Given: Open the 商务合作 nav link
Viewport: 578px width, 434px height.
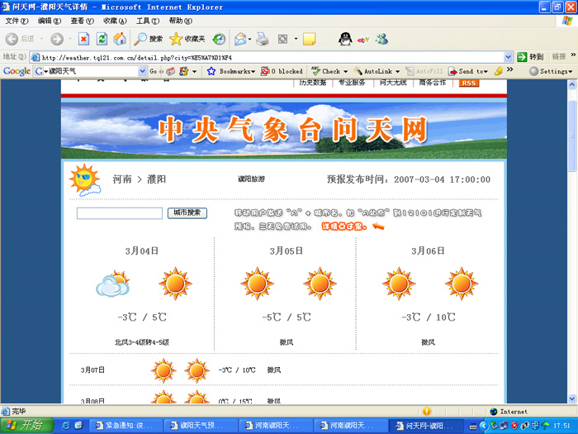Looking at the screenshot, I should coord(433,83).
